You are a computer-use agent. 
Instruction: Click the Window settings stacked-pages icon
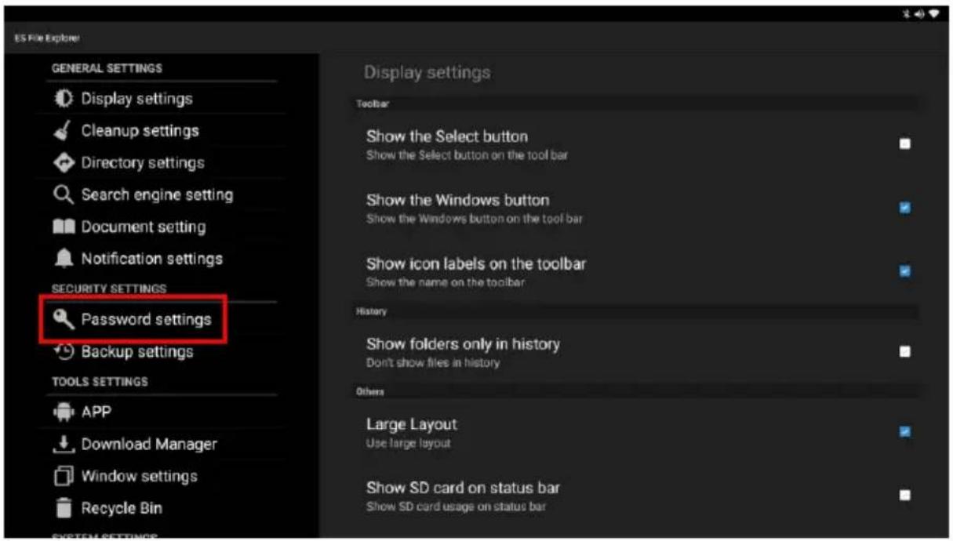click(64, 476)
